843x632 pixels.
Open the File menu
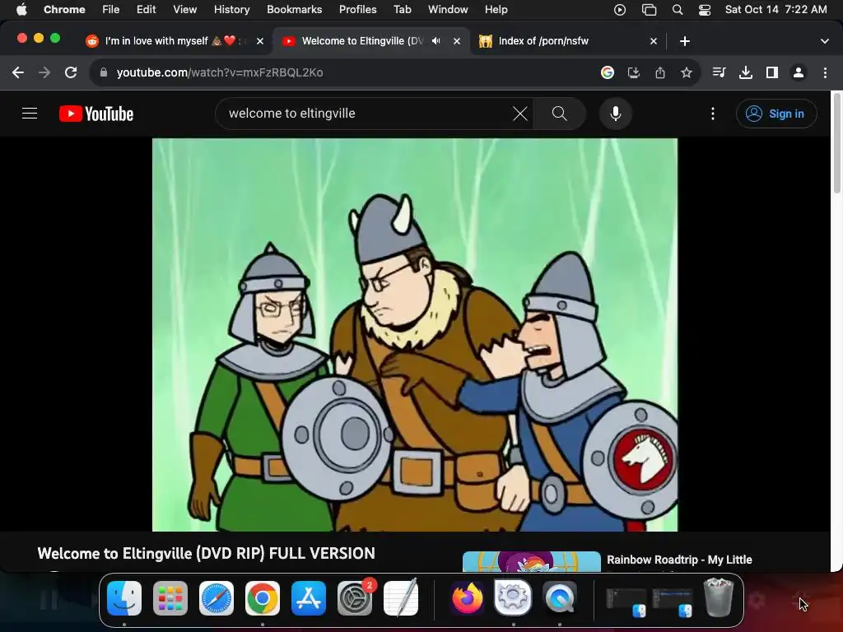pos(111,9)
